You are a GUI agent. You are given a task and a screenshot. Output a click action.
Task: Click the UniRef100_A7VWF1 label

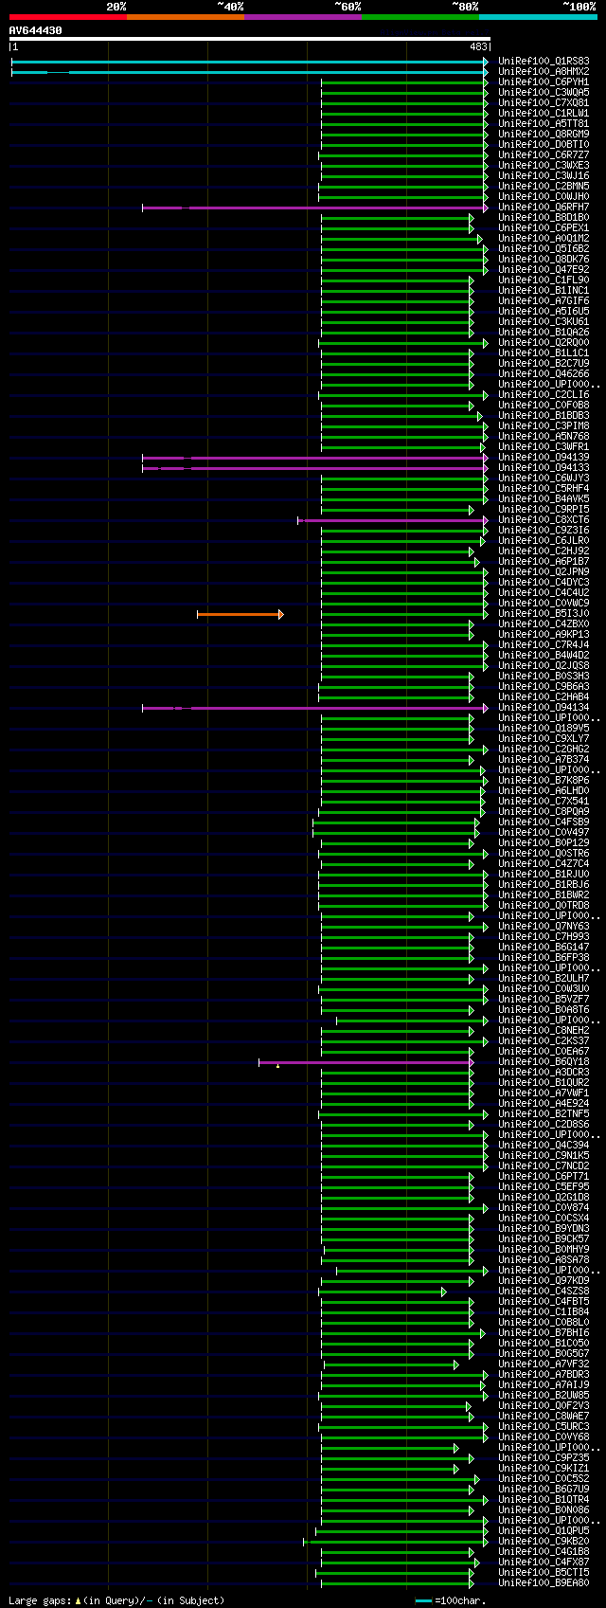coord(544,1093)
